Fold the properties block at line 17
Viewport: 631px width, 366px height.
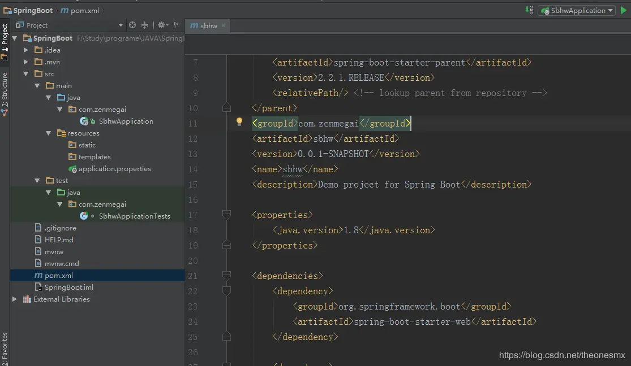(227, 215)
